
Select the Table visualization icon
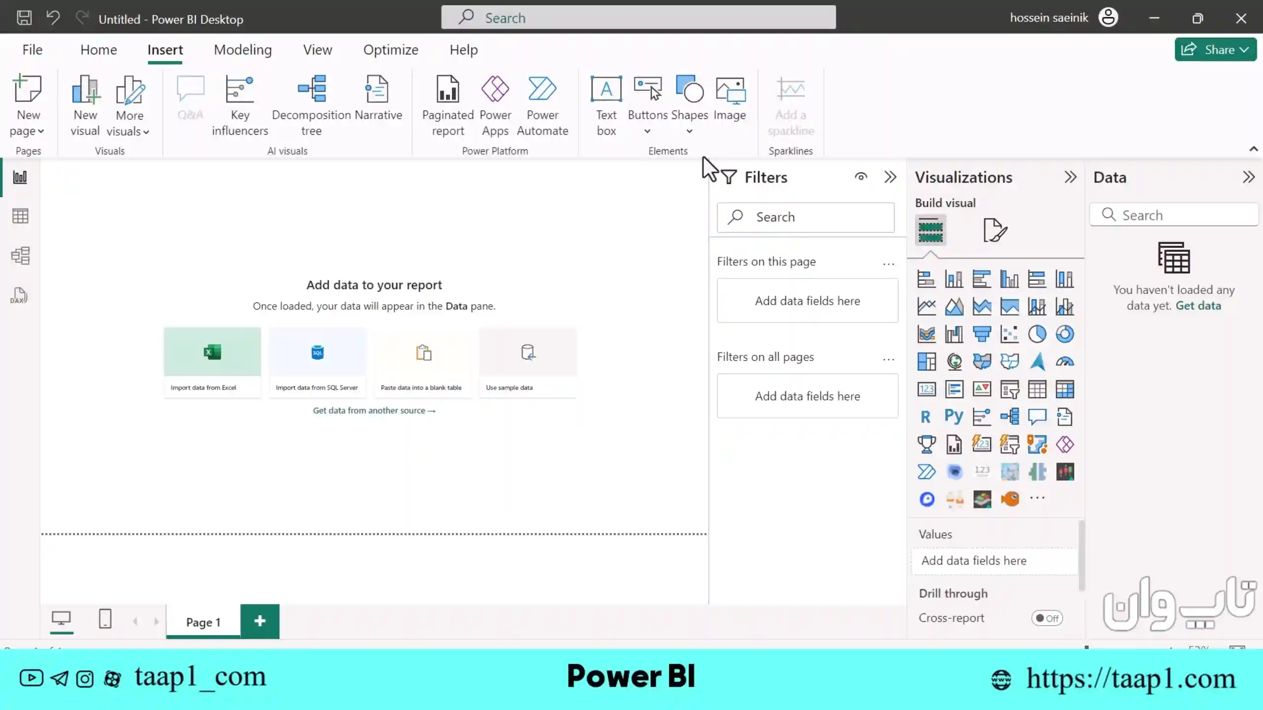tap(1038, 389)
